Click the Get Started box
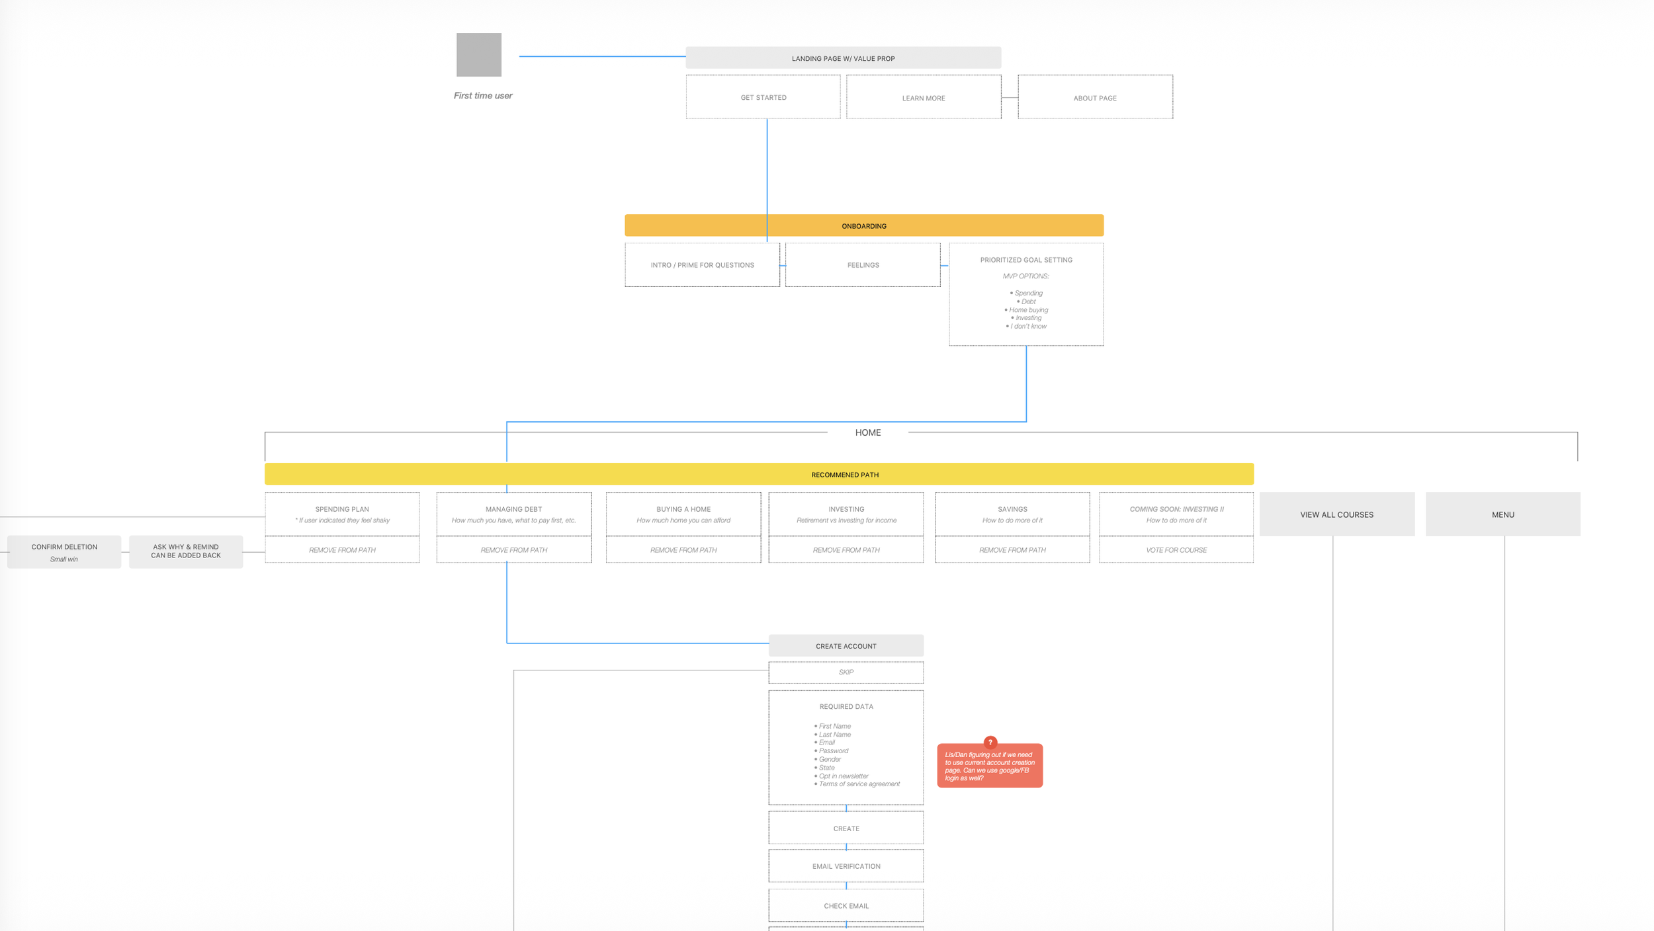This screenshot has width=1654, height=931. (763, 97)
